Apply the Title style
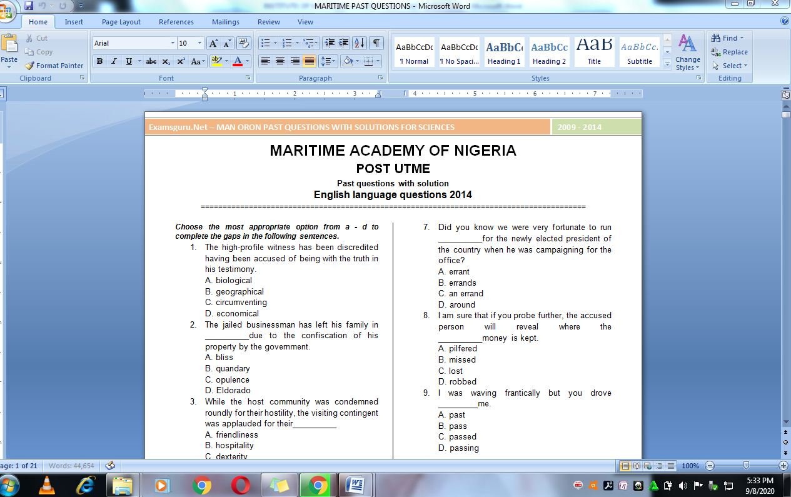This screenshot has width=791, height=497. [594, 52]
